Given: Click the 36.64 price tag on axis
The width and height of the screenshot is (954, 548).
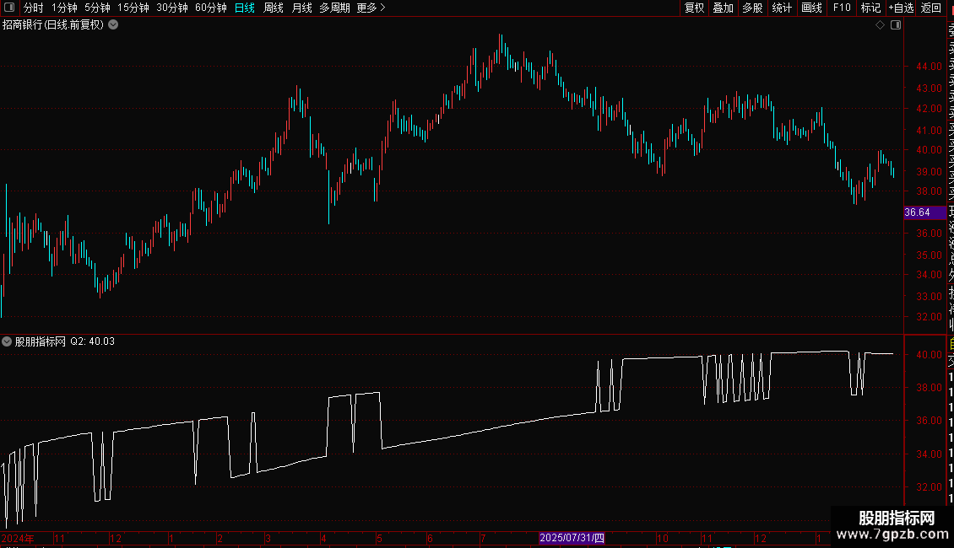Looking at the screenshot, I should (924, 212).
